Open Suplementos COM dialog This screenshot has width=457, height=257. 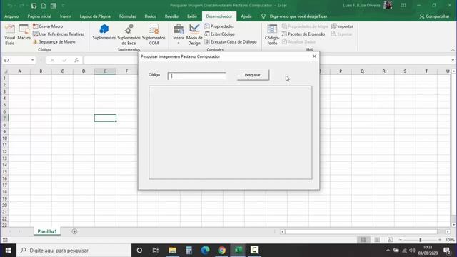tap(154, 34)
